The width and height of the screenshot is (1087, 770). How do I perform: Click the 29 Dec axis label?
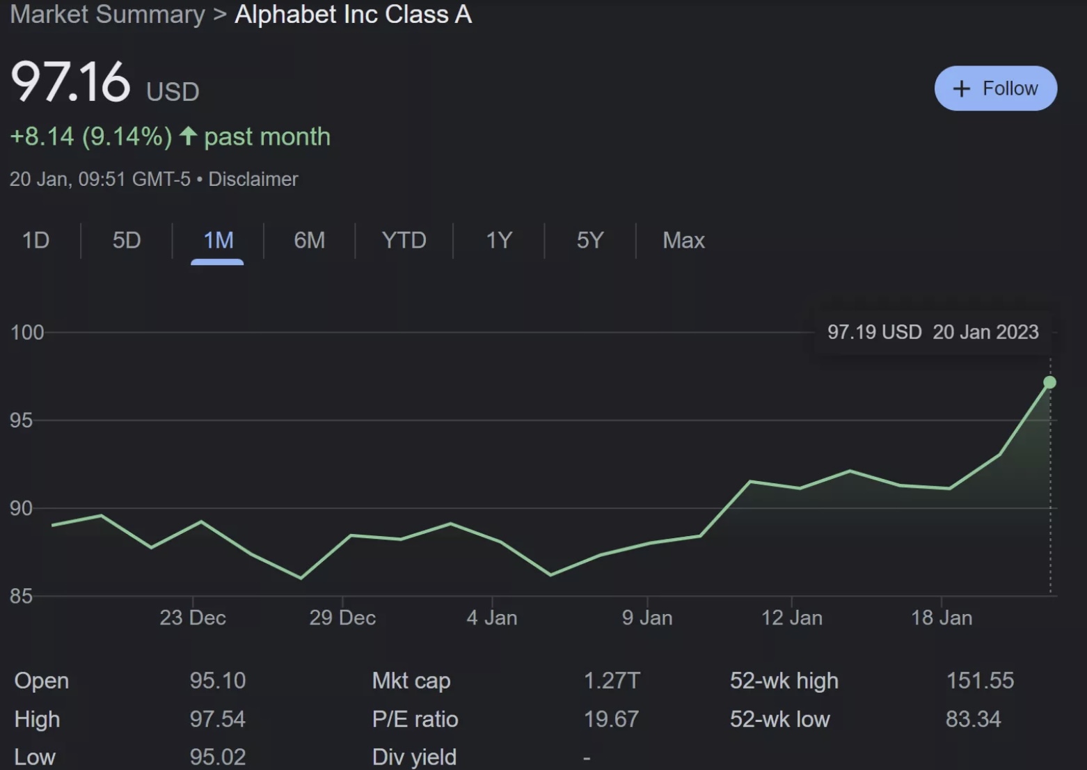tap(342, 618)
